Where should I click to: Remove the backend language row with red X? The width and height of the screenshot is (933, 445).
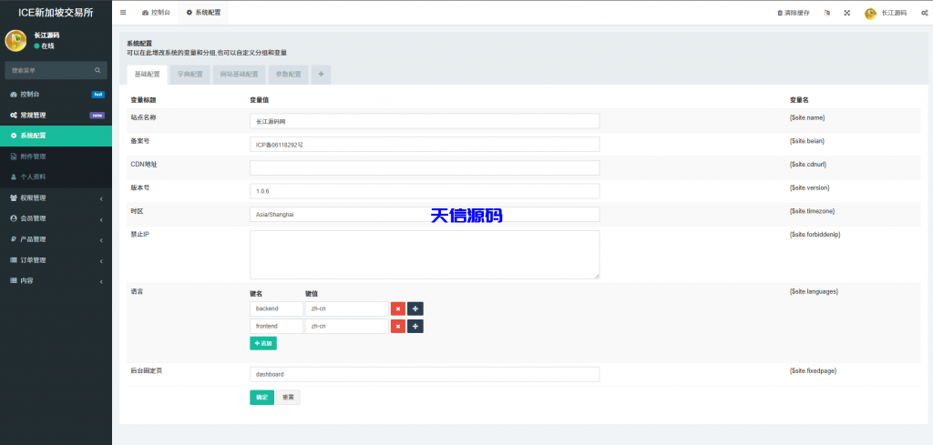tap(398, 309)
